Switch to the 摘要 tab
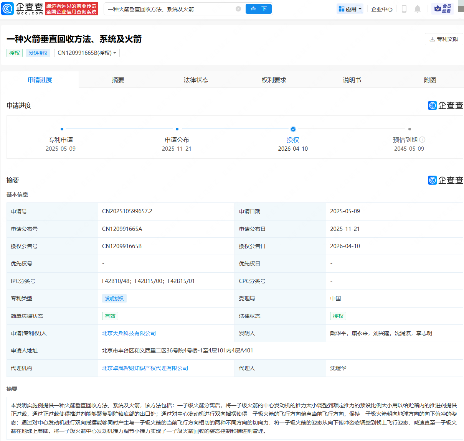This screenshot has height=441, width=464. point(118,80)
